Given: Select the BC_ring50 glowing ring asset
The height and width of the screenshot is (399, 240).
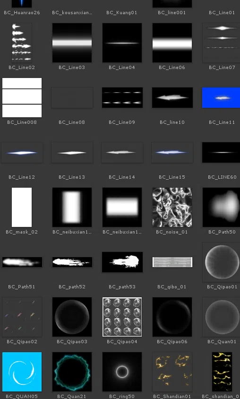Looking at the screenshot, I should (x=122, y=372).
